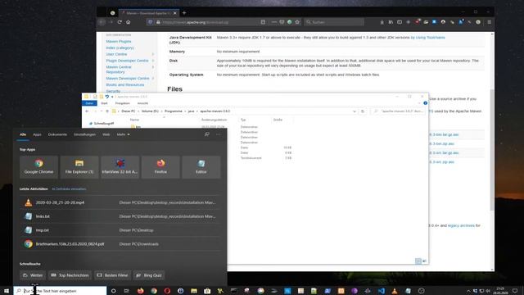The height and width of the screenshot is (295, 524).
Task: Open the Firefox hamburger menu
Action: coord(489,22)
